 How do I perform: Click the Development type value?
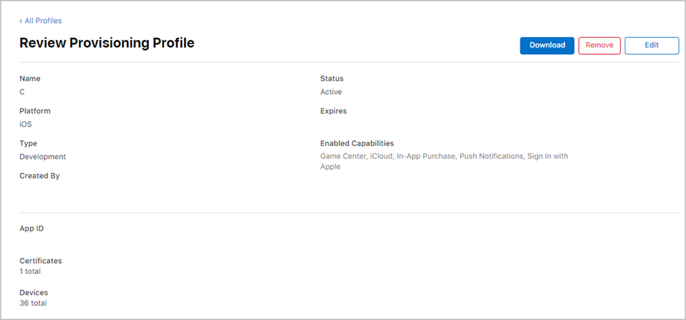coord(42,157)
